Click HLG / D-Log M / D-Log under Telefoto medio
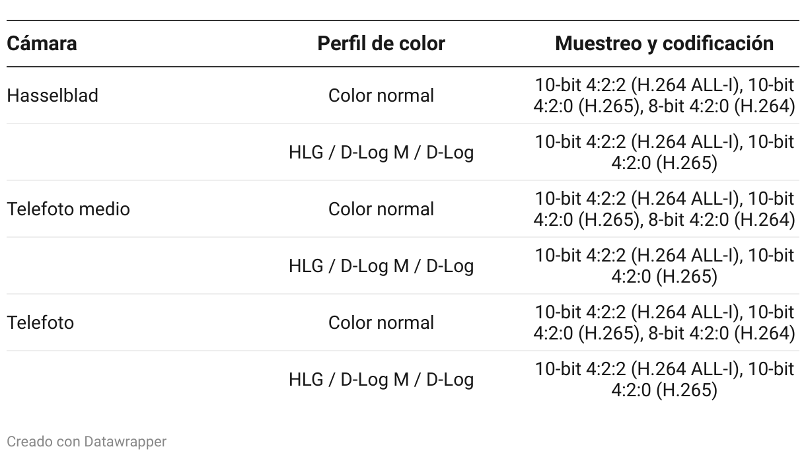 coord(381,266)
